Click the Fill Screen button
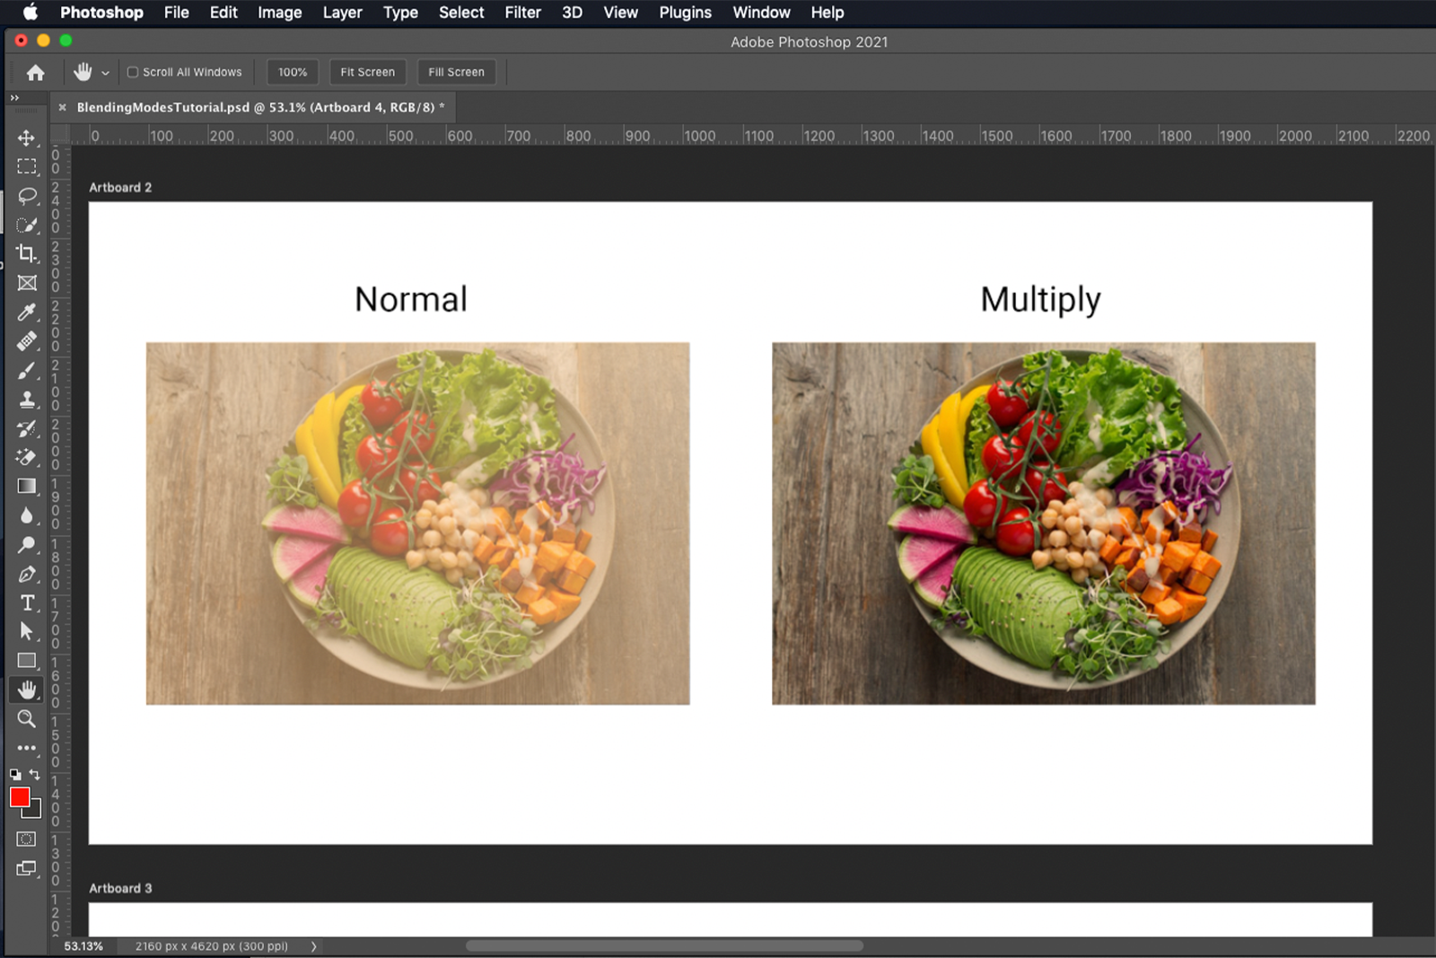 (456, 72)
